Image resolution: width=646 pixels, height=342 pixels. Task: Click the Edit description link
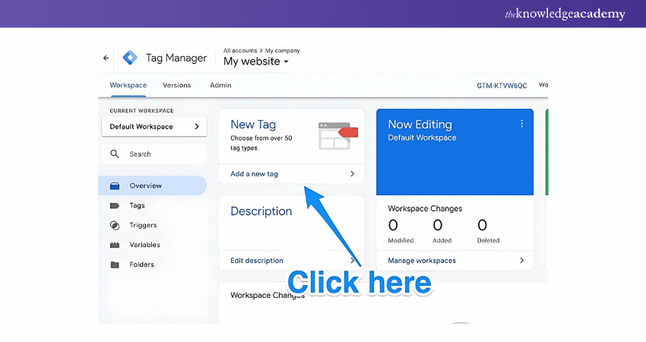pyautogui.click(x=257, y=261)
